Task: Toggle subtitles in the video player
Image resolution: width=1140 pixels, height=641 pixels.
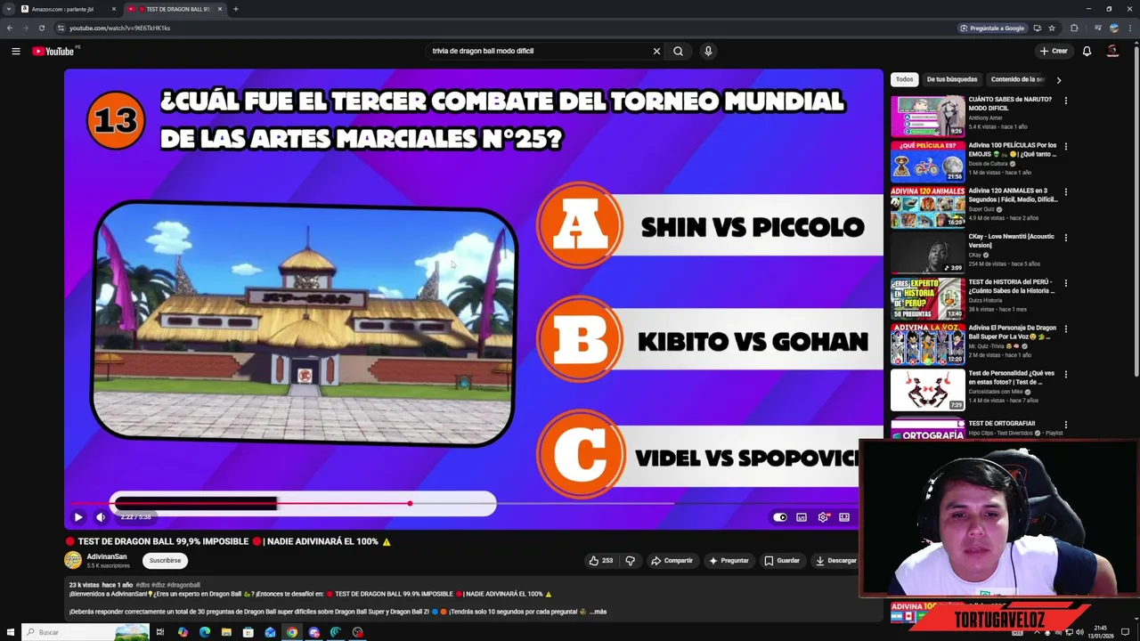Action: [x=802, y=517]
